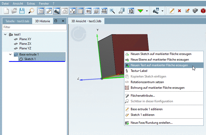Save with the floppy disk icon
The image size is (206, 135).
(x=22, y=11)
